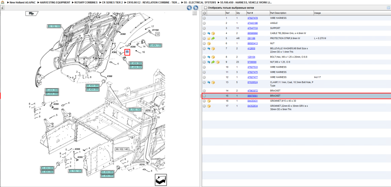This screenshot has width=391, height=187.
Task: Click note icon in PROTECTION STRIP row
Action: pos(209,38)
